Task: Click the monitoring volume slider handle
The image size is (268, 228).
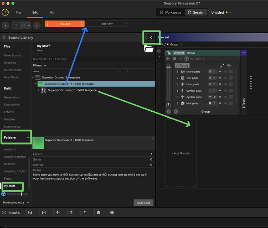Action: (x=21, y=194)
